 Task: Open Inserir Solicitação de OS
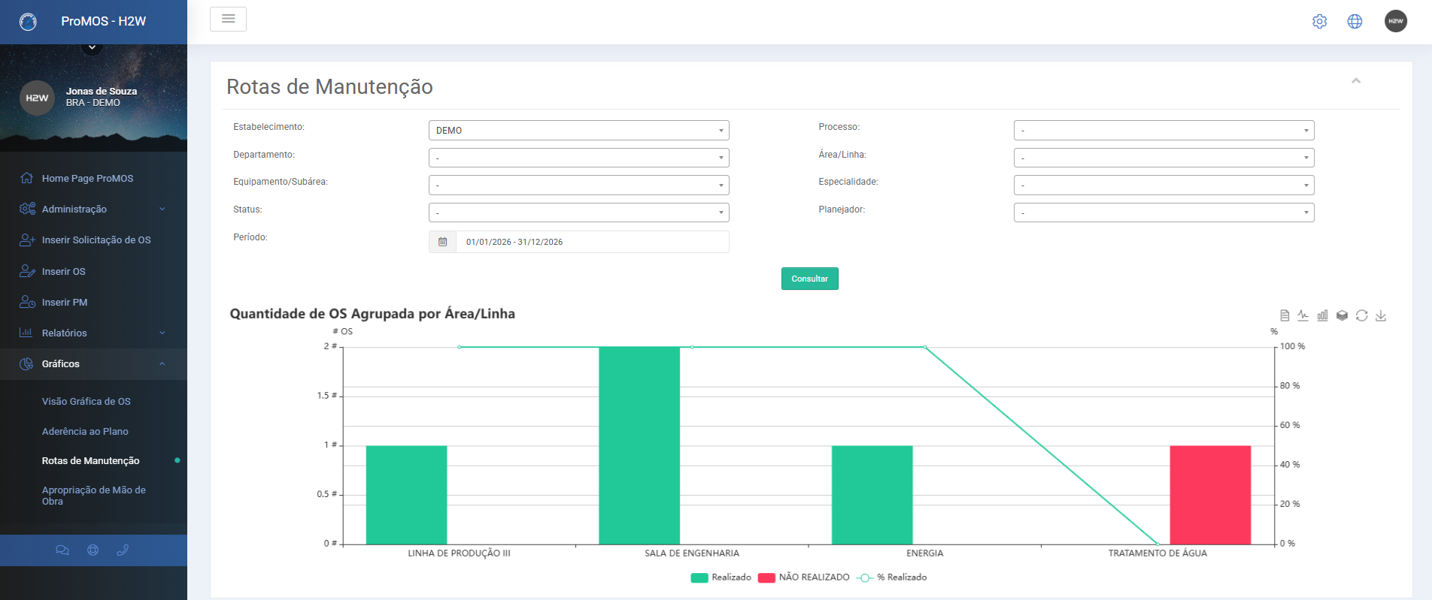93,240
